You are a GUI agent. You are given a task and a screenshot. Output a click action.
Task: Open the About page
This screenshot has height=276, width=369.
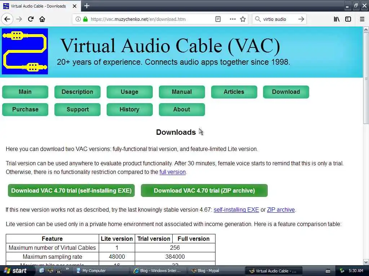coord(182,109)
